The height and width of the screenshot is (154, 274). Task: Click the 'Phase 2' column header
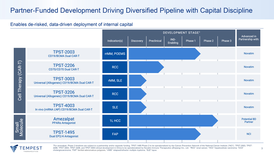[209, 41]
